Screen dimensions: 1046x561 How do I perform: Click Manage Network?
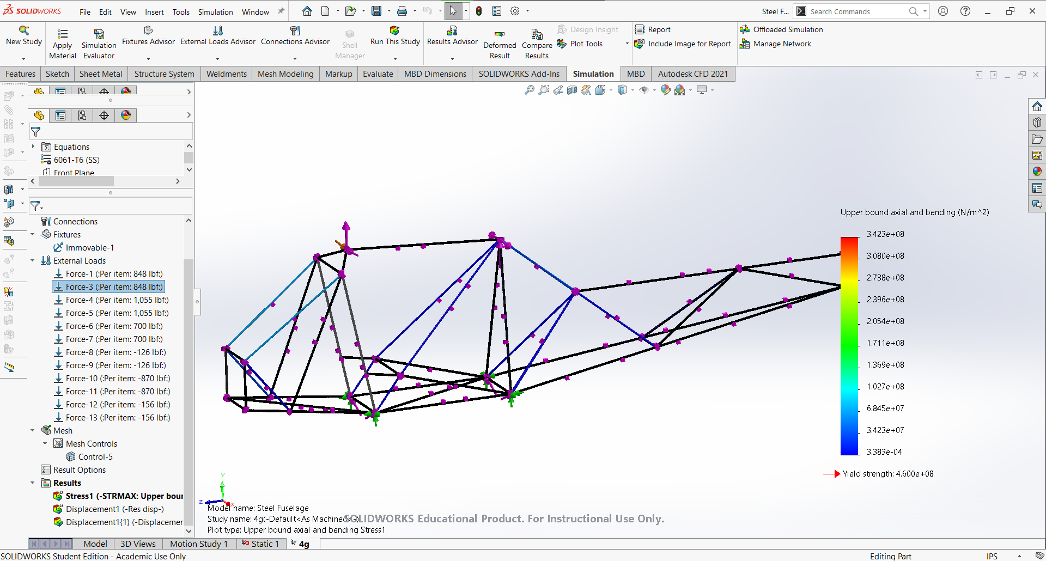(x=775, y=44)
